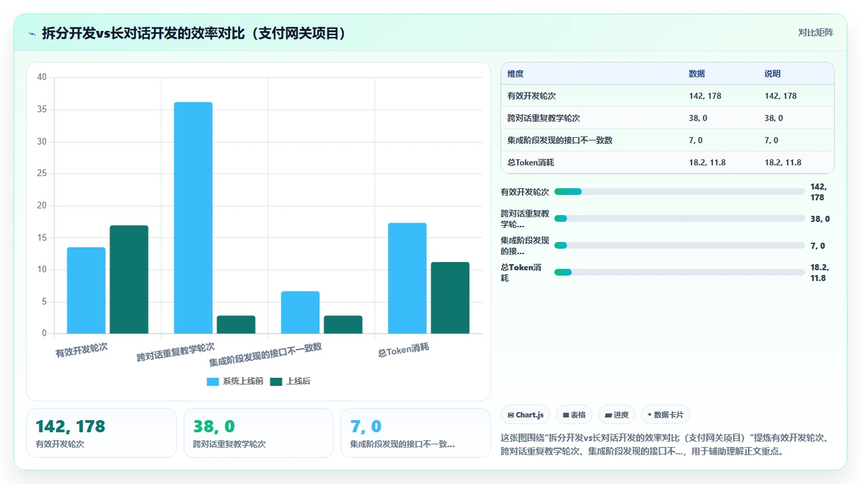
Task: Click the 集成阶段发现的接… progress bar
Action: tap(679, 245)
